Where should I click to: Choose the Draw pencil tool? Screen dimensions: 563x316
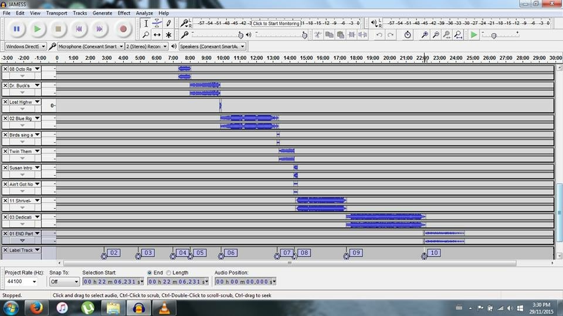click(169, 23)
